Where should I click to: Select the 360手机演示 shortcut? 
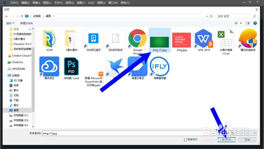point(93,40)
